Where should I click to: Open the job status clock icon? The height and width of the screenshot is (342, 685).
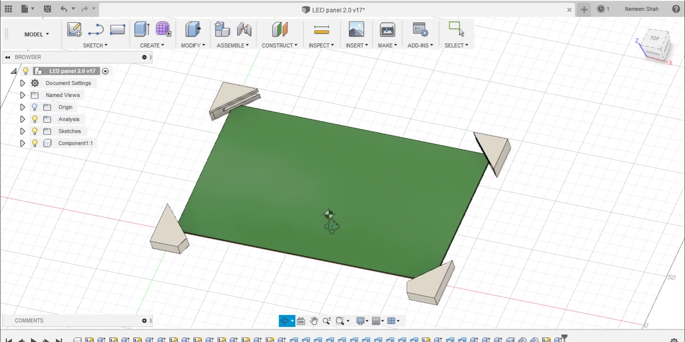click(x=601, y=9)
